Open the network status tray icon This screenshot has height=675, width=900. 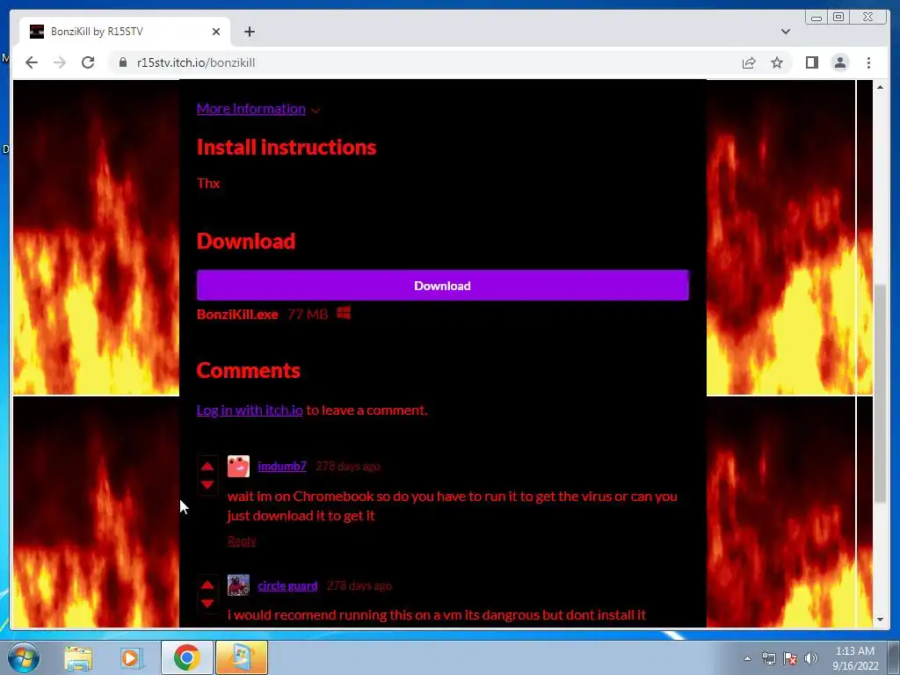coord(768,658)
